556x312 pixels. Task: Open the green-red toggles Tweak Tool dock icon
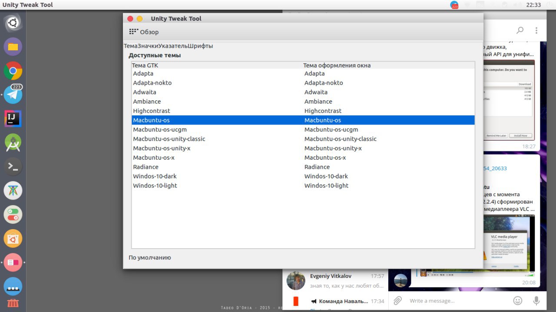(13, 214)
